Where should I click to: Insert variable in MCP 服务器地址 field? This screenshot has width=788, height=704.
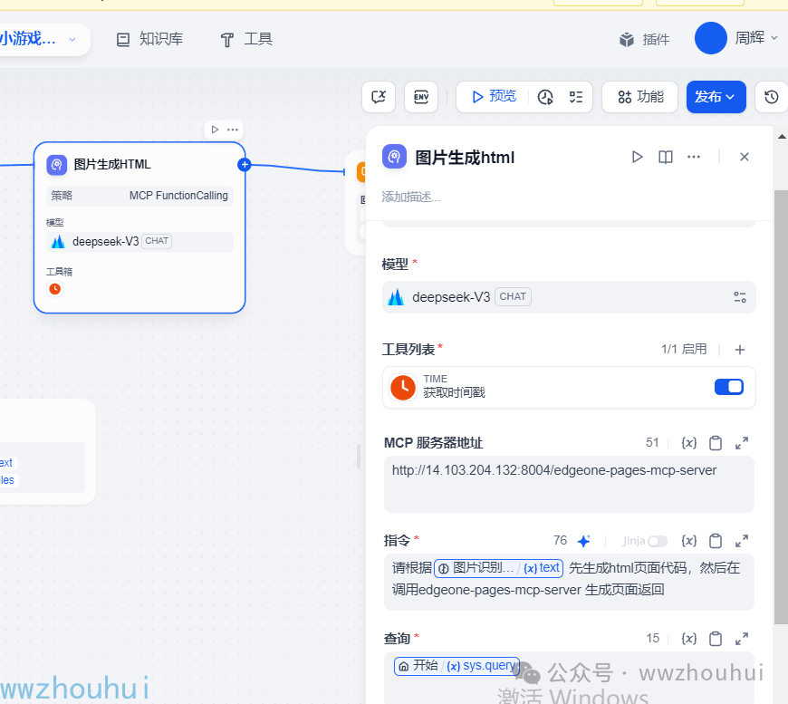(x=689, y=442)
